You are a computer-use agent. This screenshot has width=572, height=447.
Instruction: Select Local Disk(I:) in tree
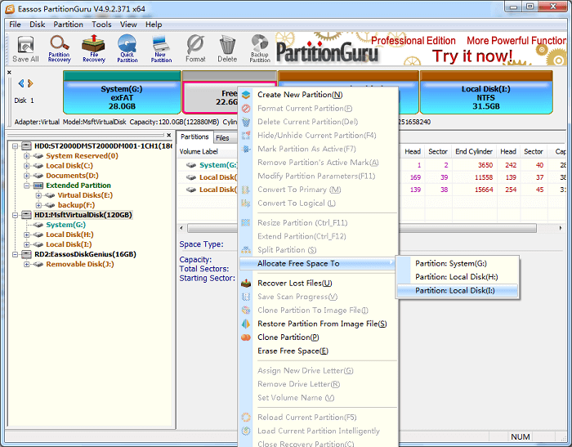69,244
